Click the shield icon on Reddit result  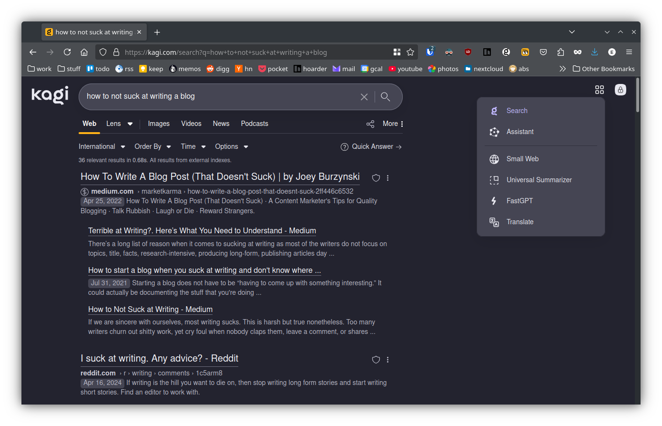376,360
